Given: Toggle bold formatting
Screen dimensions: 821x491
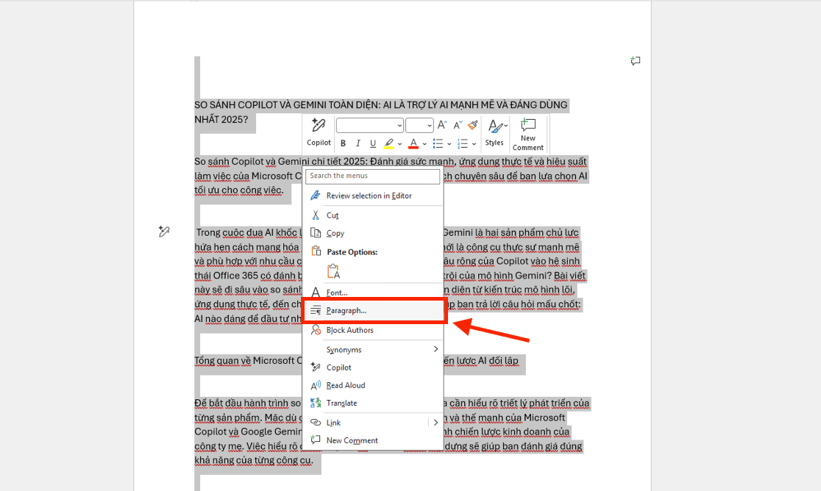Looking at the screenshot, I should (x=343, y=143).
